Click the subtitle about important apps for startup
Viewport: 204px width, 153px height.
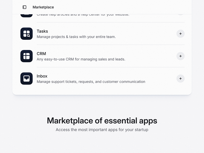click(102, 130)
